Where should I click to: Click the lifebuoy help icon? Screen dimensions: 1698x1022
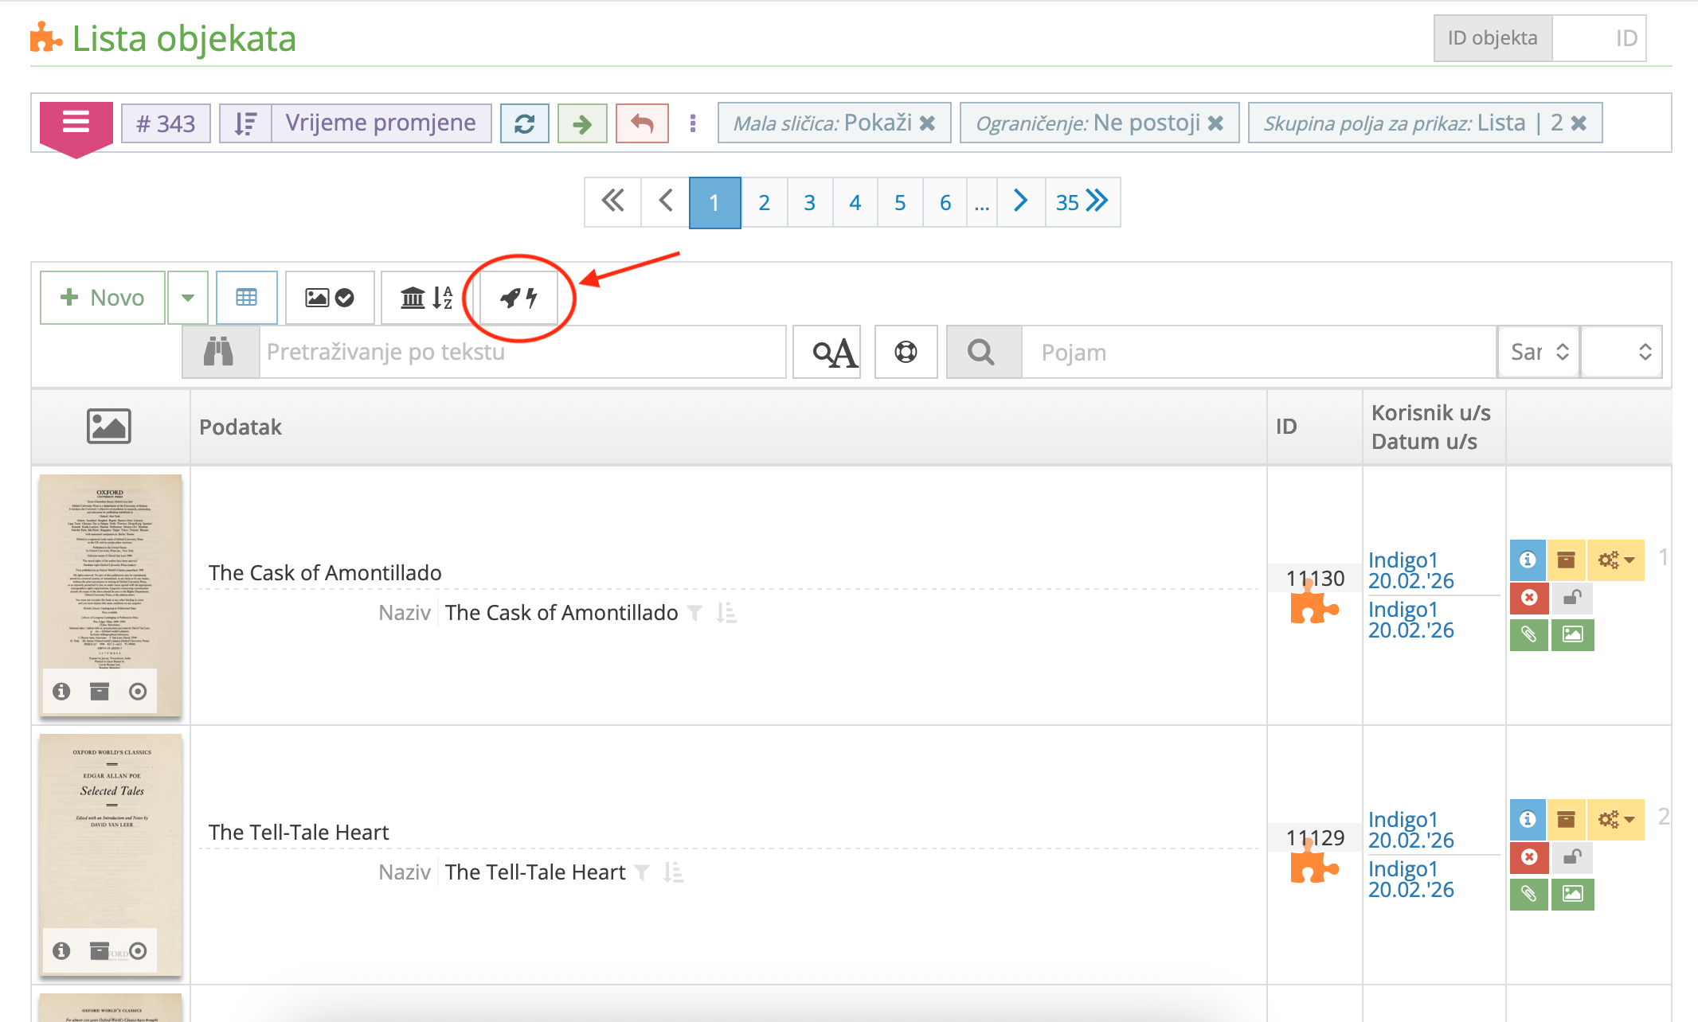pyautogui.click(x=906, y=351)
